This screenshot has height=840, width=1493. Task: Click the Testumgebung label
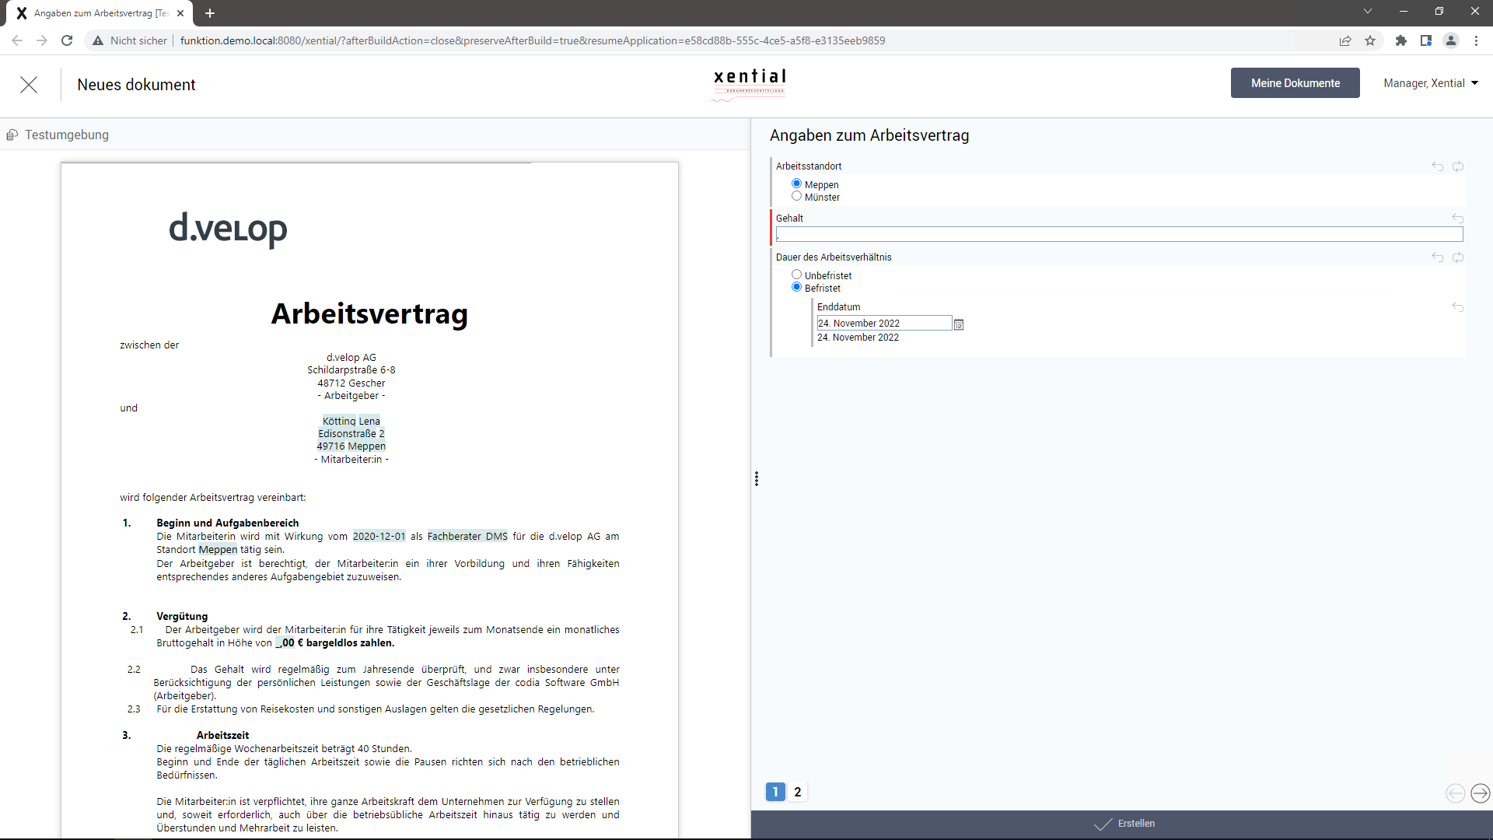coord(67,135)
